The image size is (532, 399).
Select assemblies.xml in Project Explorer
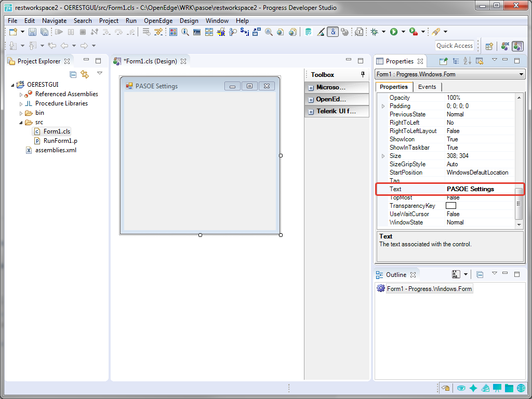(x=56, y=150)
